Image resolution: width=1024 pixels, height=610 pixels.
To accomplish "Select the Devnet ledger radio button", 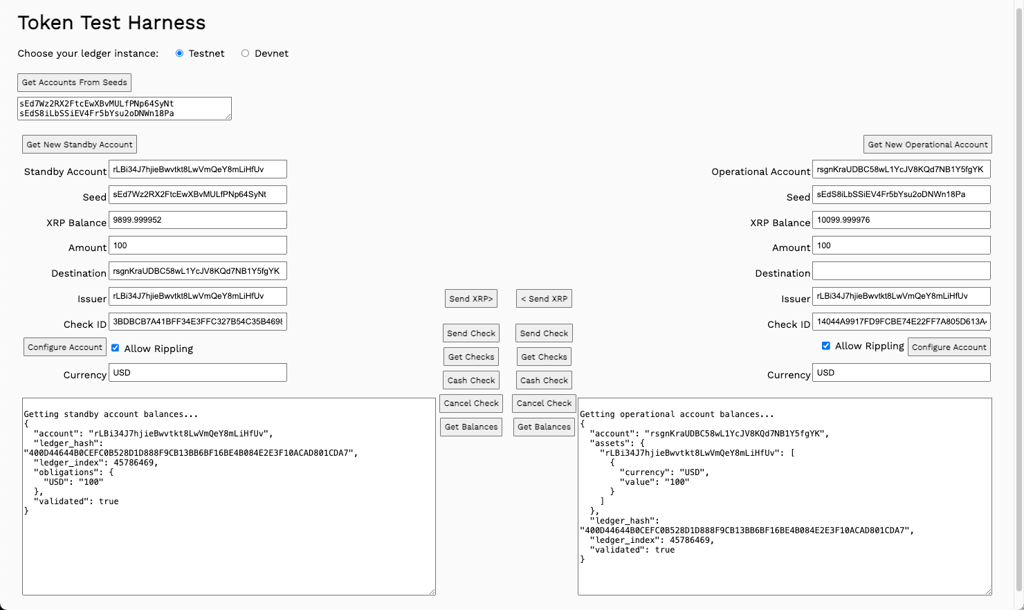I will point(245,53).
